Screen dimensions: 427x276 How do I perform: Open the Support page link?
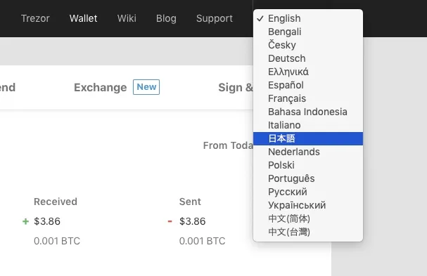coord(215,18)
